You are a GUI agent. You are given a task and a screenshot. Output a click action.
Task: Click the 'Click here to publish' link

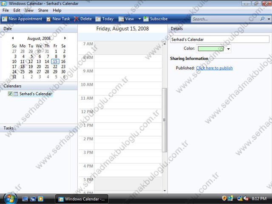214,68
